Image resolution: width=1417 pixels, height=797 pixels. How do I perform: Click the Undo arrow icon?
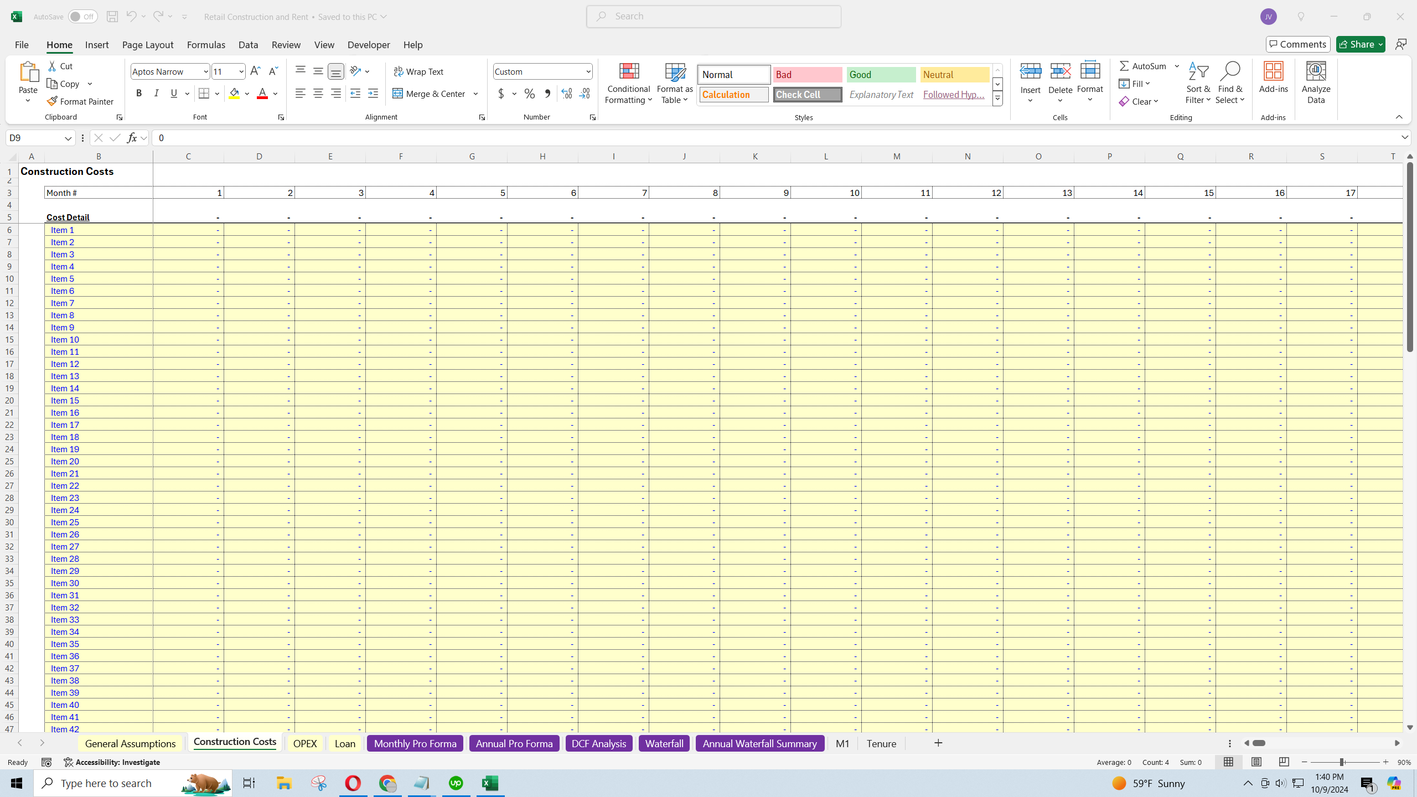pyautogui.click(x=131, y=17)
